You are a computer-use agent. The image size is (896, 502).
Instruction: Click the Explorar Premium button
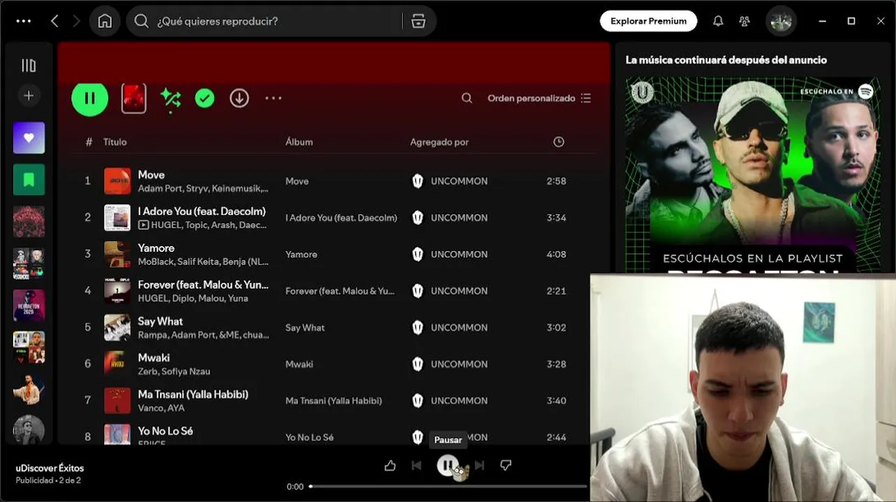pos(648,21)
